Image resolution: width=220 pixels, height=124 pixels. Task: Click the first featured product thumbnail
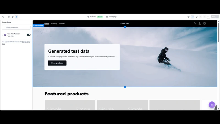(70, 105)
